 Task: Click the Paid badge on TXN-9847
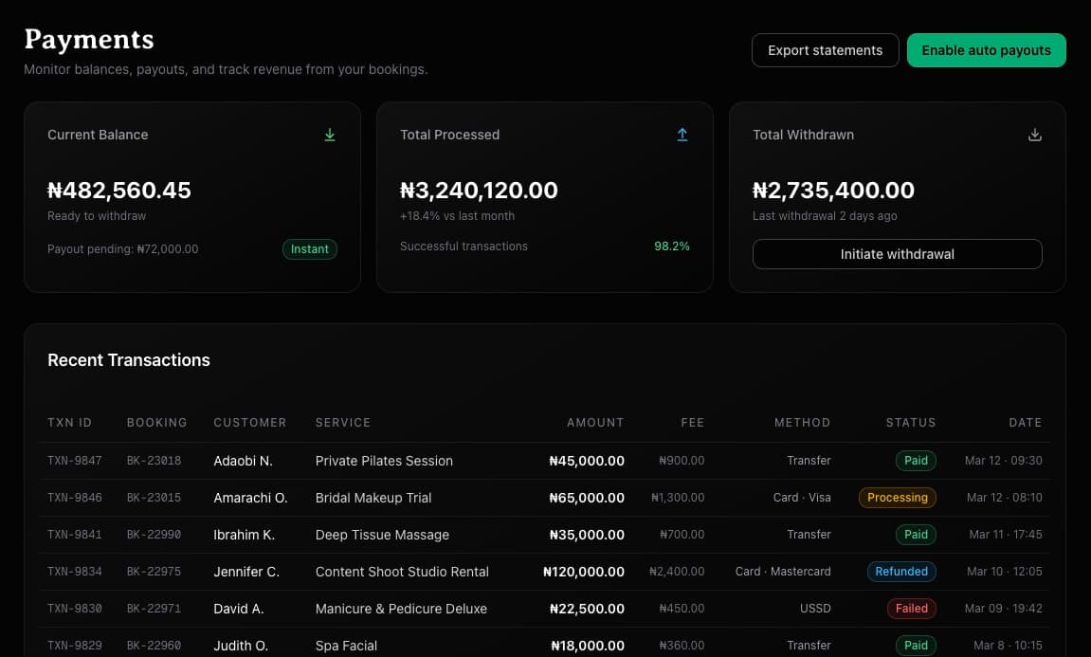915,460
